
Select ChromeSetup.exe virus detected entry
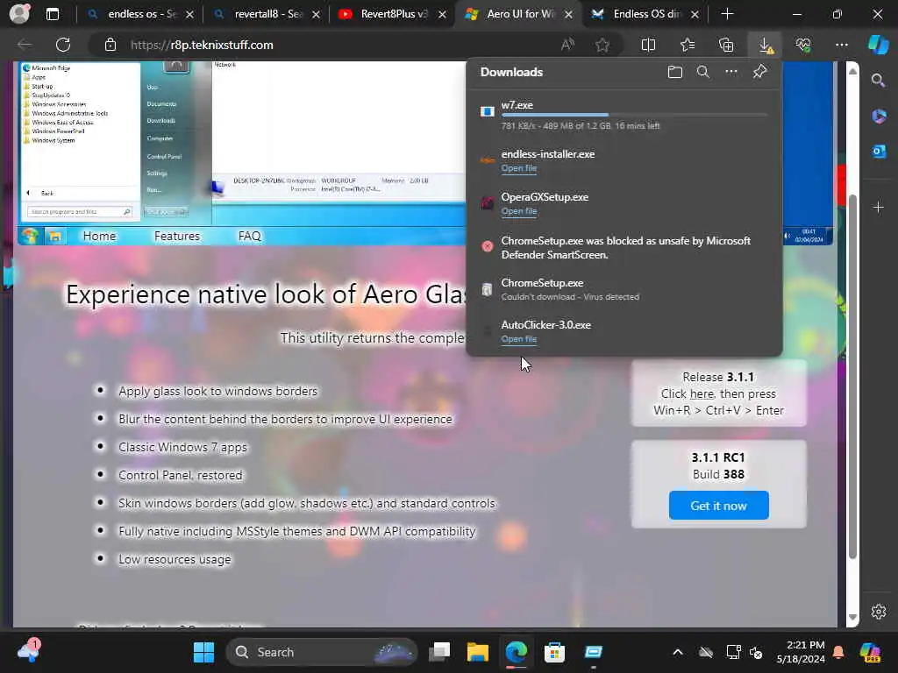[x=624, y=289]
